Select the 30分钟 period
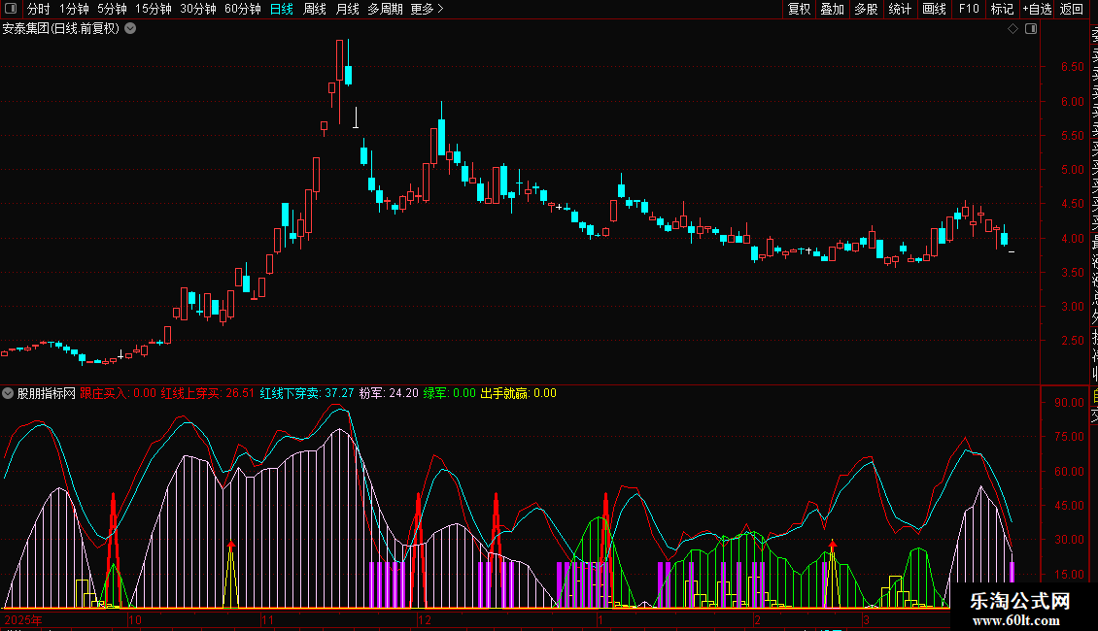Viewport: 1098px width, 631px height. [x=198, y=9]
